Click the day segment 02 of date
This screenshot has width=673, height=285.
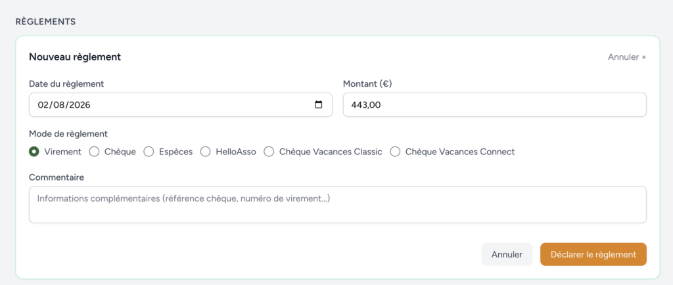[43, 104]
